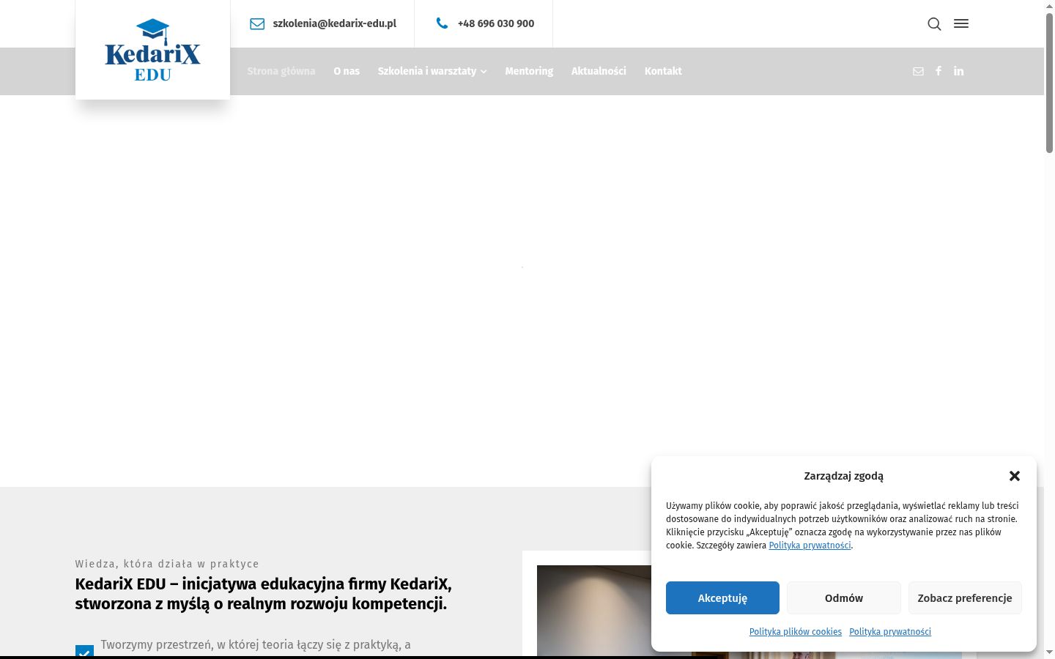Open the hamburger menu icon
The height and width of the screenshot is (659, 1055).
pyautogui.click(x=961, y=23)
